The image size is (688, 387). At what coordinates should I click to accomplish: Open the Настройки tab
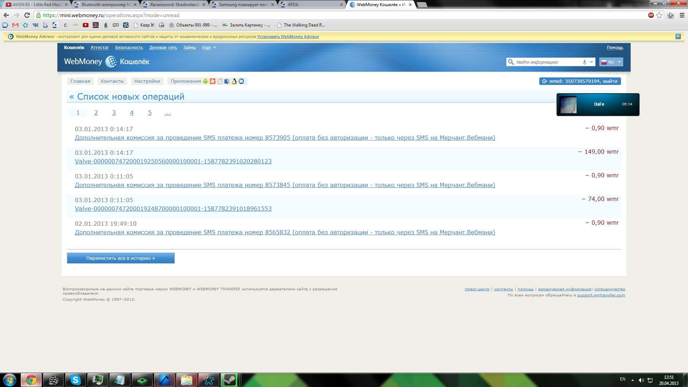pyautogui.click(x=147, y=81)
